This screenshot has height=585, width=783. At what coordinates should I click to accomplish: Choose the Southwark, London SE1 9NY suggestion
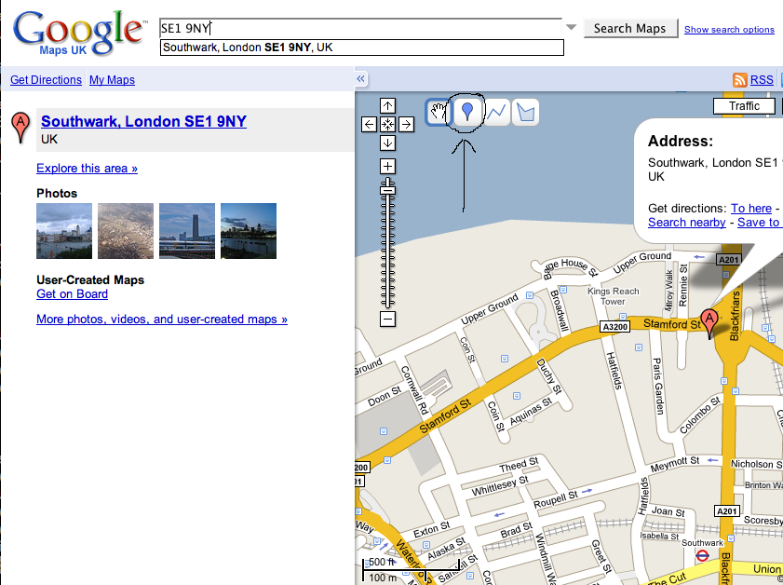pyautogui.click(x=362, y=48)
